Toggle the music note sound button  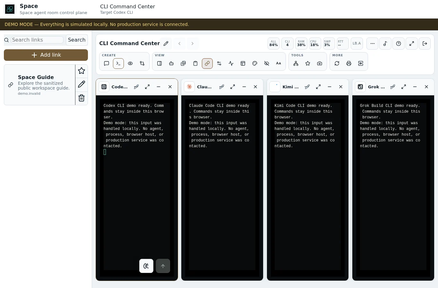click(x=385, y=44)
